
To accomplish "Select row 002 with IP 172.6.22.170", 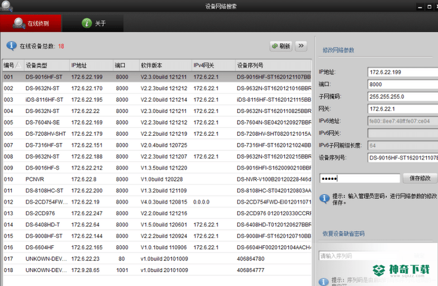I will [157, 88].
